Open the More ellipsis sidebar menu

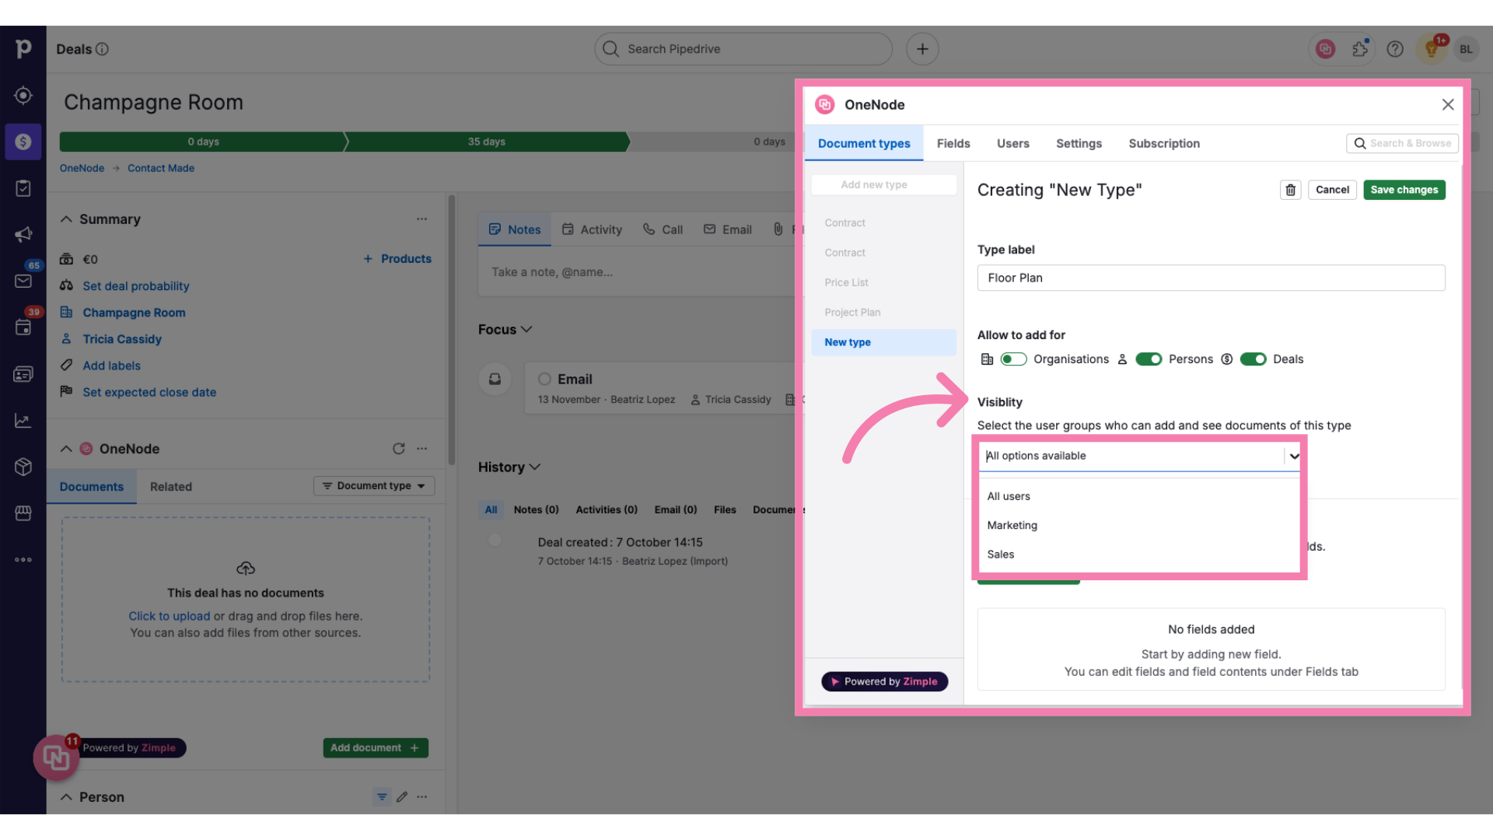23,559
